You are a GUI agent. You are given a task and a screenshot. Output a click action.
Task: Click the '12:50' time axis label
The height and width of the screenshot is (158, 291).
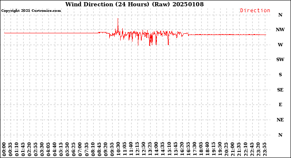pyautogui.click(x=144, y=149)
